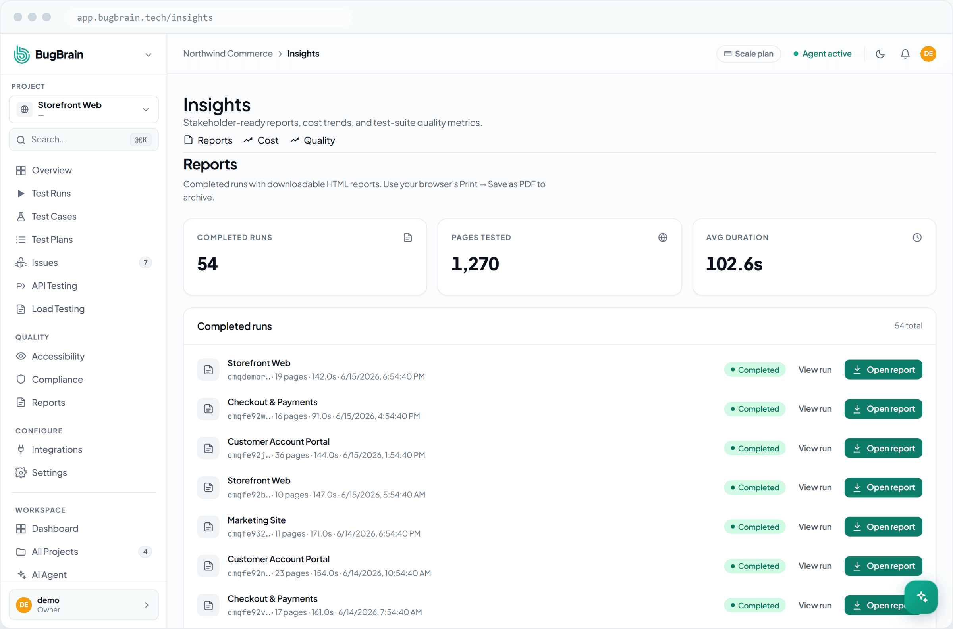This screenshot has height=629, width=953.
Task: Open report for Marketing Site run
Action: pos(883,527)
